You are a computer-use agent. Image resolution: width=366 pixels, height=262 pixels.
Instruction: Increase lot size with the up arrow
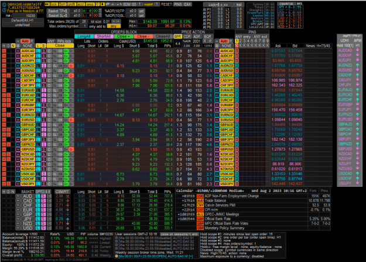(x=118, y=22)
